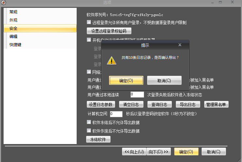Image resolution: width=242 pixels, height=162 pixels.
Task: Click 设置远程登录校验码 button
Action: tap(109, 31)
